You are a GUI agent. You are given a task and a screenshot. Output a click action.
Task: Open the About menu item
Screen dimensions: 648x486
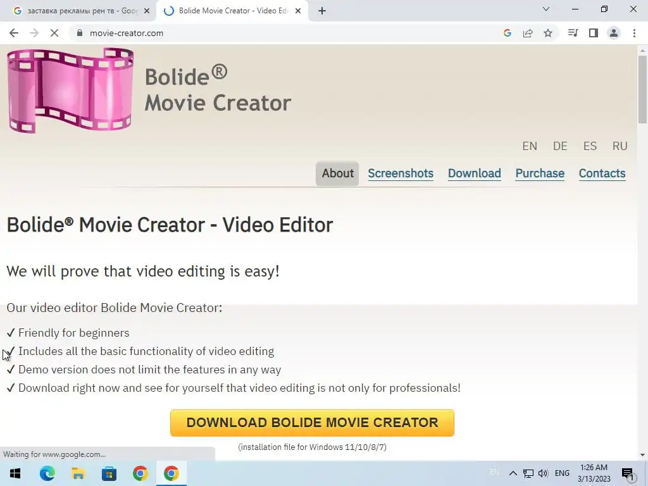[337, 173]
